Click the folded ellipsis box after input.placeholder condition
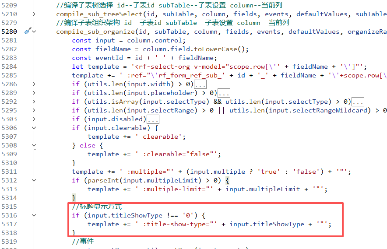The image size is (387, 249). point(224,93)
